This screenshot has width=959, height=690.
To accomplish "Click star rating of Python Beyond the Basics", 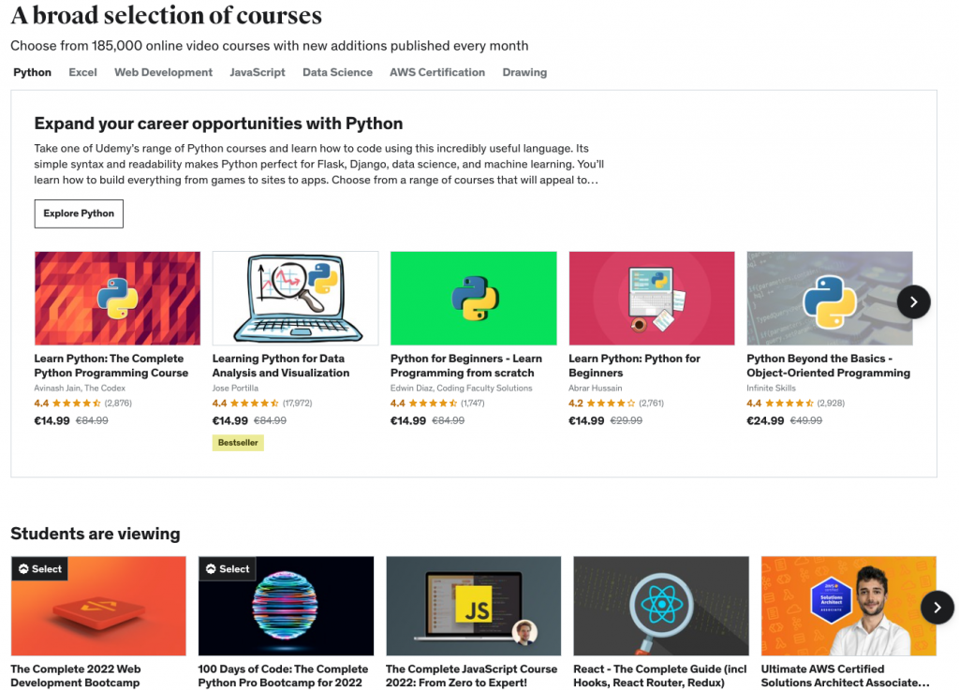I will (789, 404).
